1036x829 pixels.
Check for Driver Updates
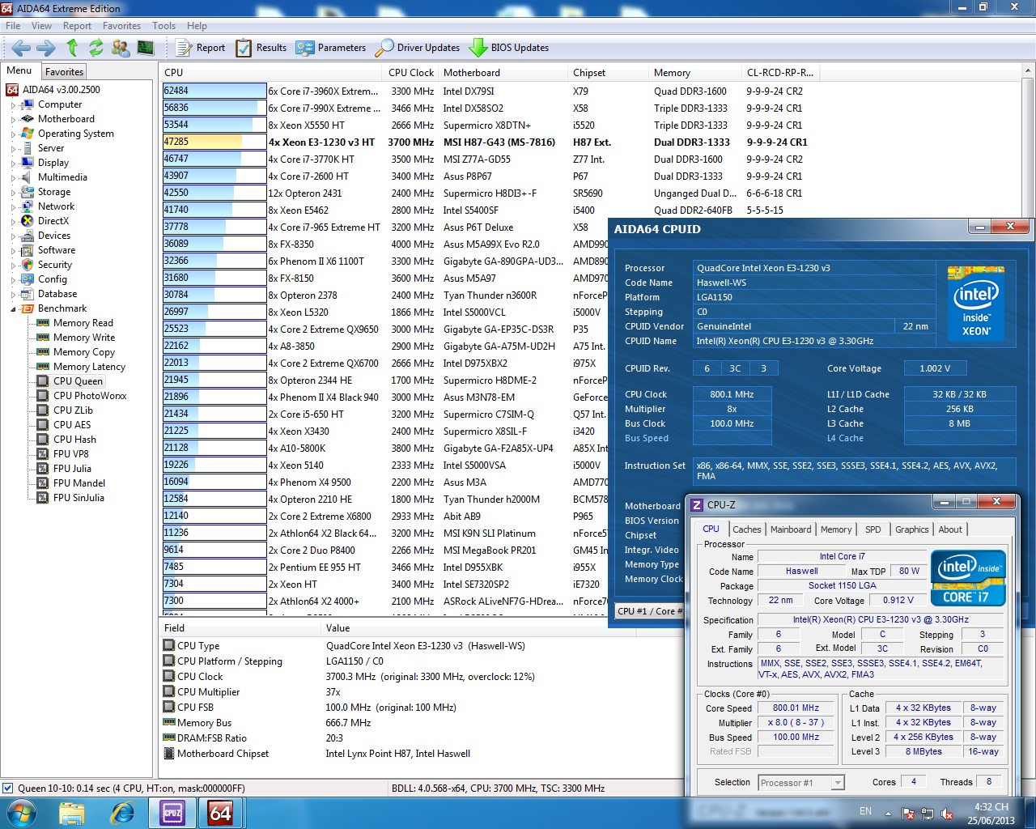pos(418,48)
